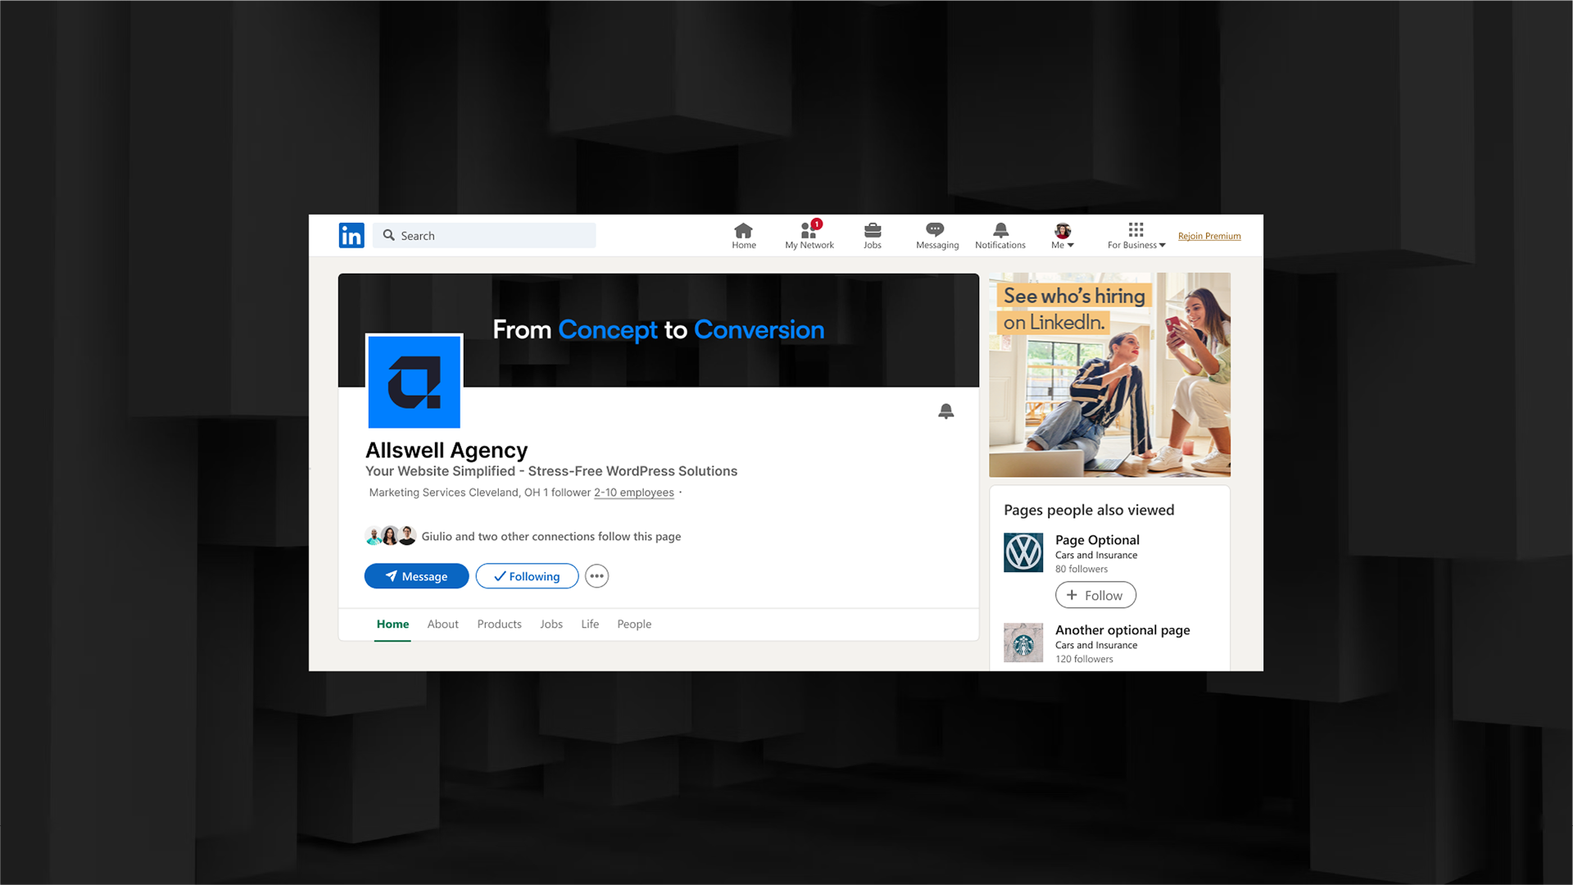Expand the Me profile dropdown
The height and width of the screenshot is (885, 1573).
1062,235
